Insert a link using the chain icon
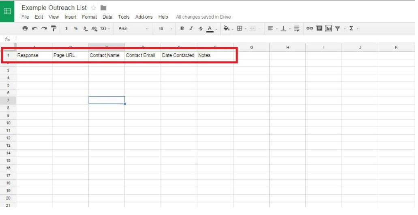This screenshot has height=215, width=418. click(310, 29)
